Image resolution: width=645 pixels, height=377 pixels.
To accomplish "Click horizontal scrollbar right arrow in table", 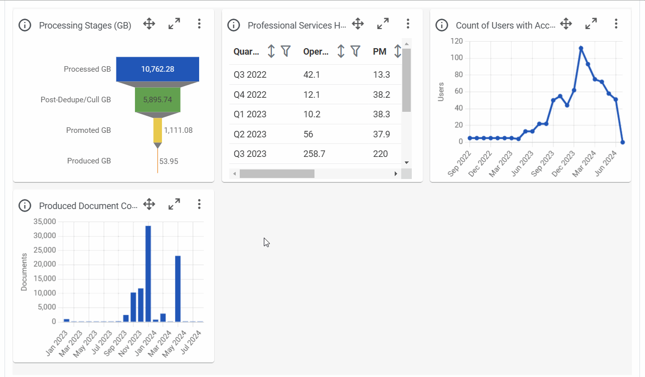I will tap(396, 173).
